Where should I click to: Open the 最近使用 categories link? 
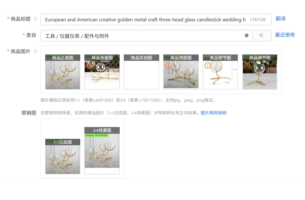tap(285, 35)
